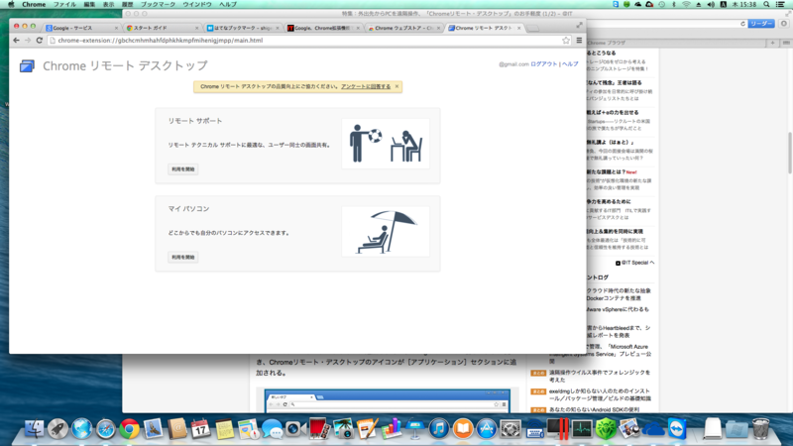Click the Safari window vertical scrollbar

pos(789,153)
